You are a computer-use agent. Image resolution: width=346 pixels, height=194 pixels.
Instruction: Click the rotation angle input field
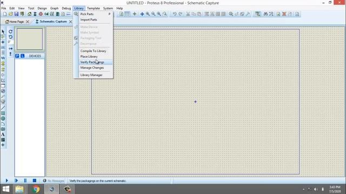(x=11, y=42)
